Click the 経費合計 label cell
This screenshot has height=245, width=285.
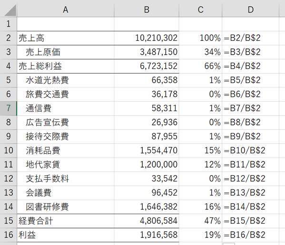[66, 221]
